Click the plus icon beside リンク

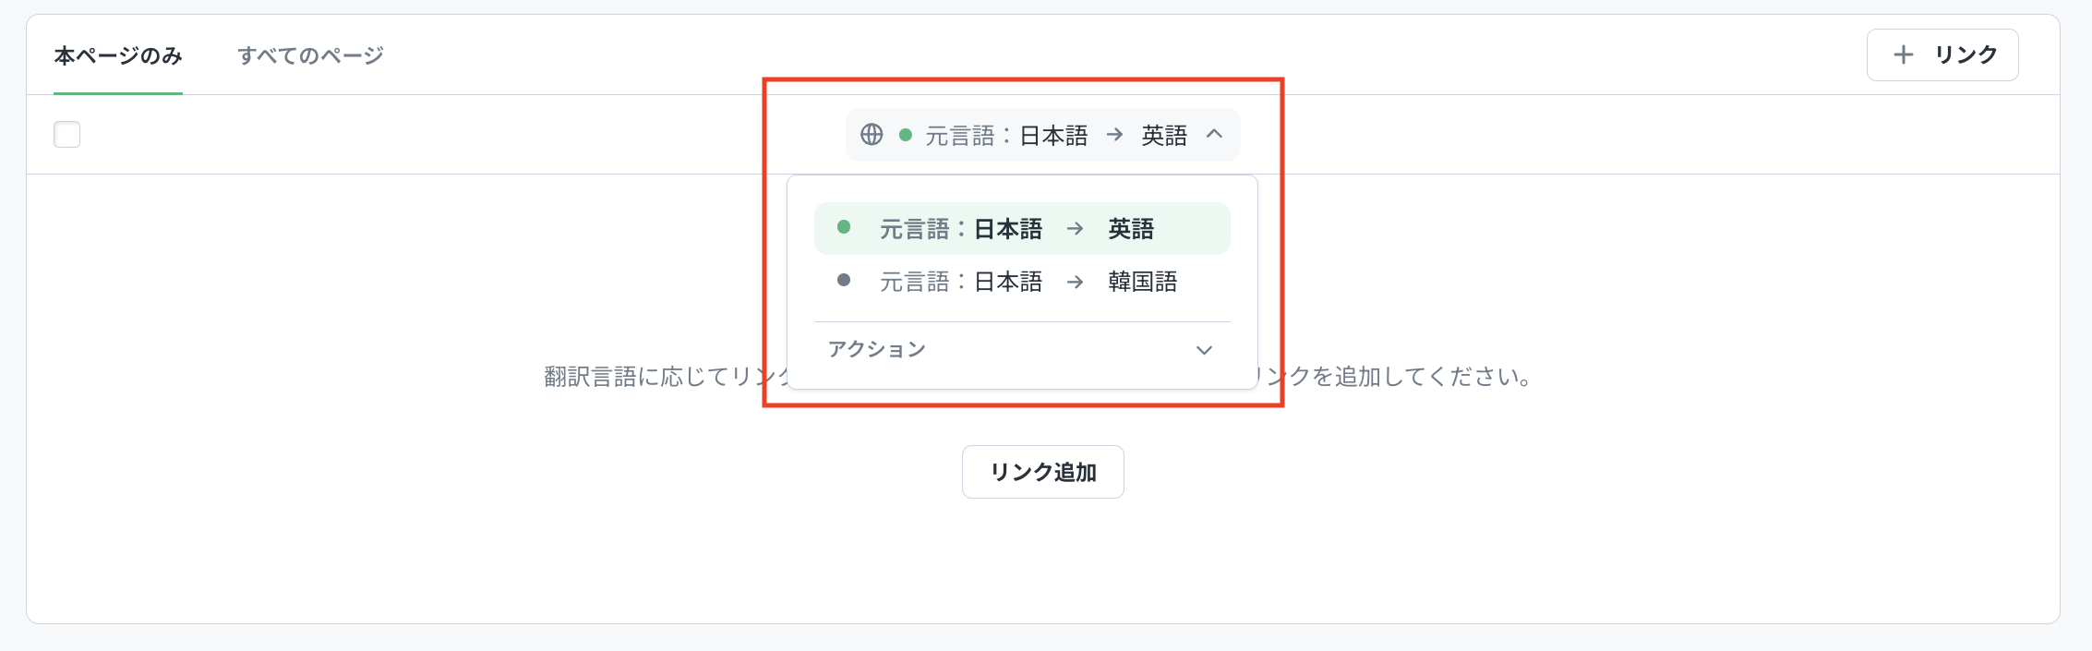click(x=1903, y=55)
